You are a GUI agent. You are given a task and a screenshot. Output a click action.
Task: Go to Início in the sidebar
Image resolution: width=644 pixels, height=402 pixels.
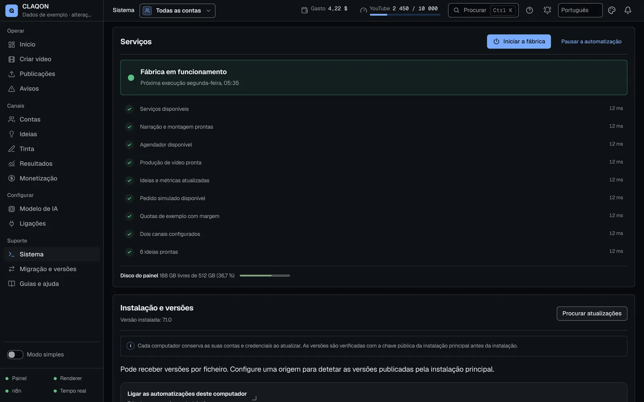(52, 45)
